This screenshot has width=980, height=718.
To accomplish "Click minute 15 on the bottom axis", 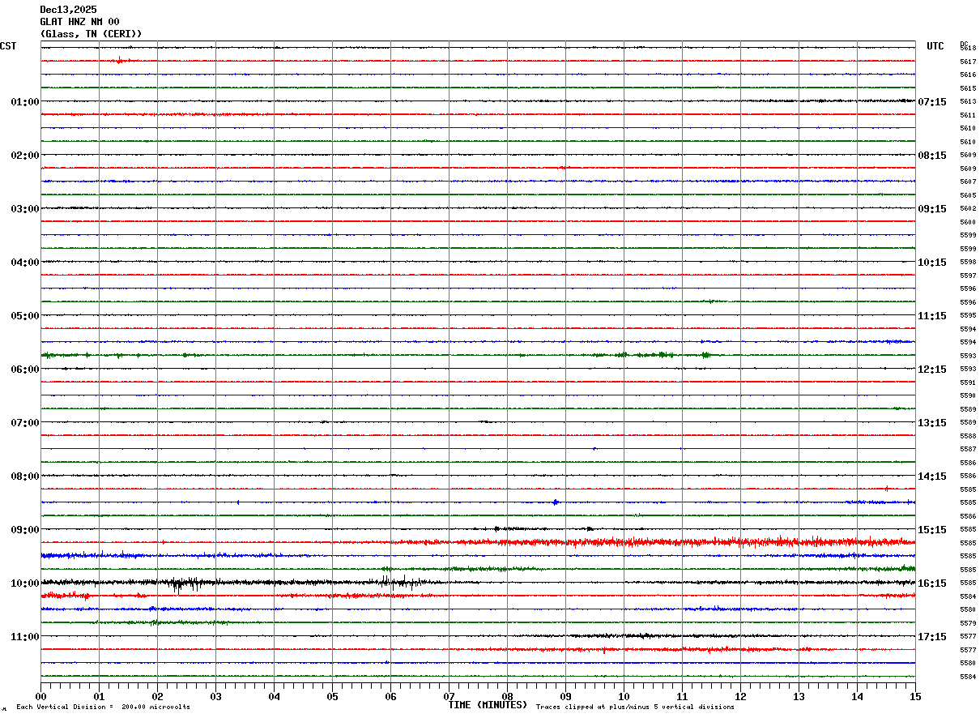I will point(914,696).
